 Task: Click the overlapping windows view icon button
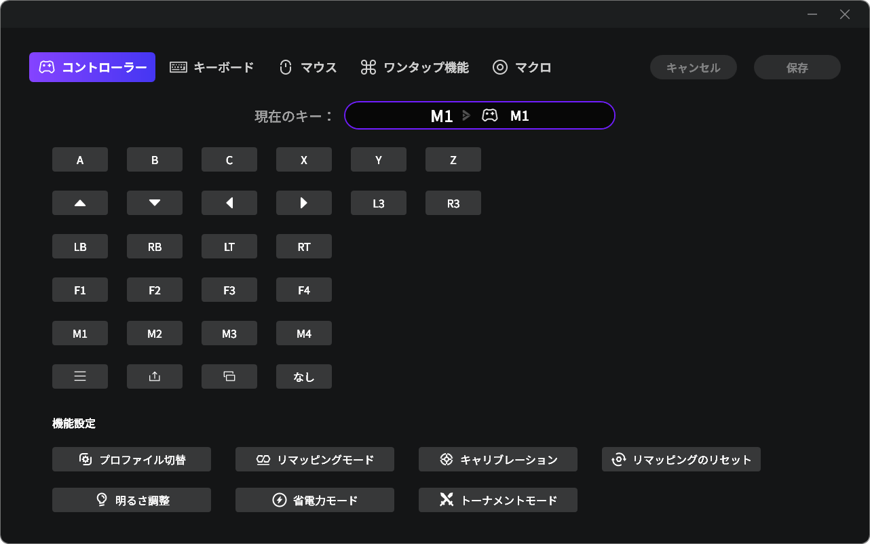tap(229, 376)
